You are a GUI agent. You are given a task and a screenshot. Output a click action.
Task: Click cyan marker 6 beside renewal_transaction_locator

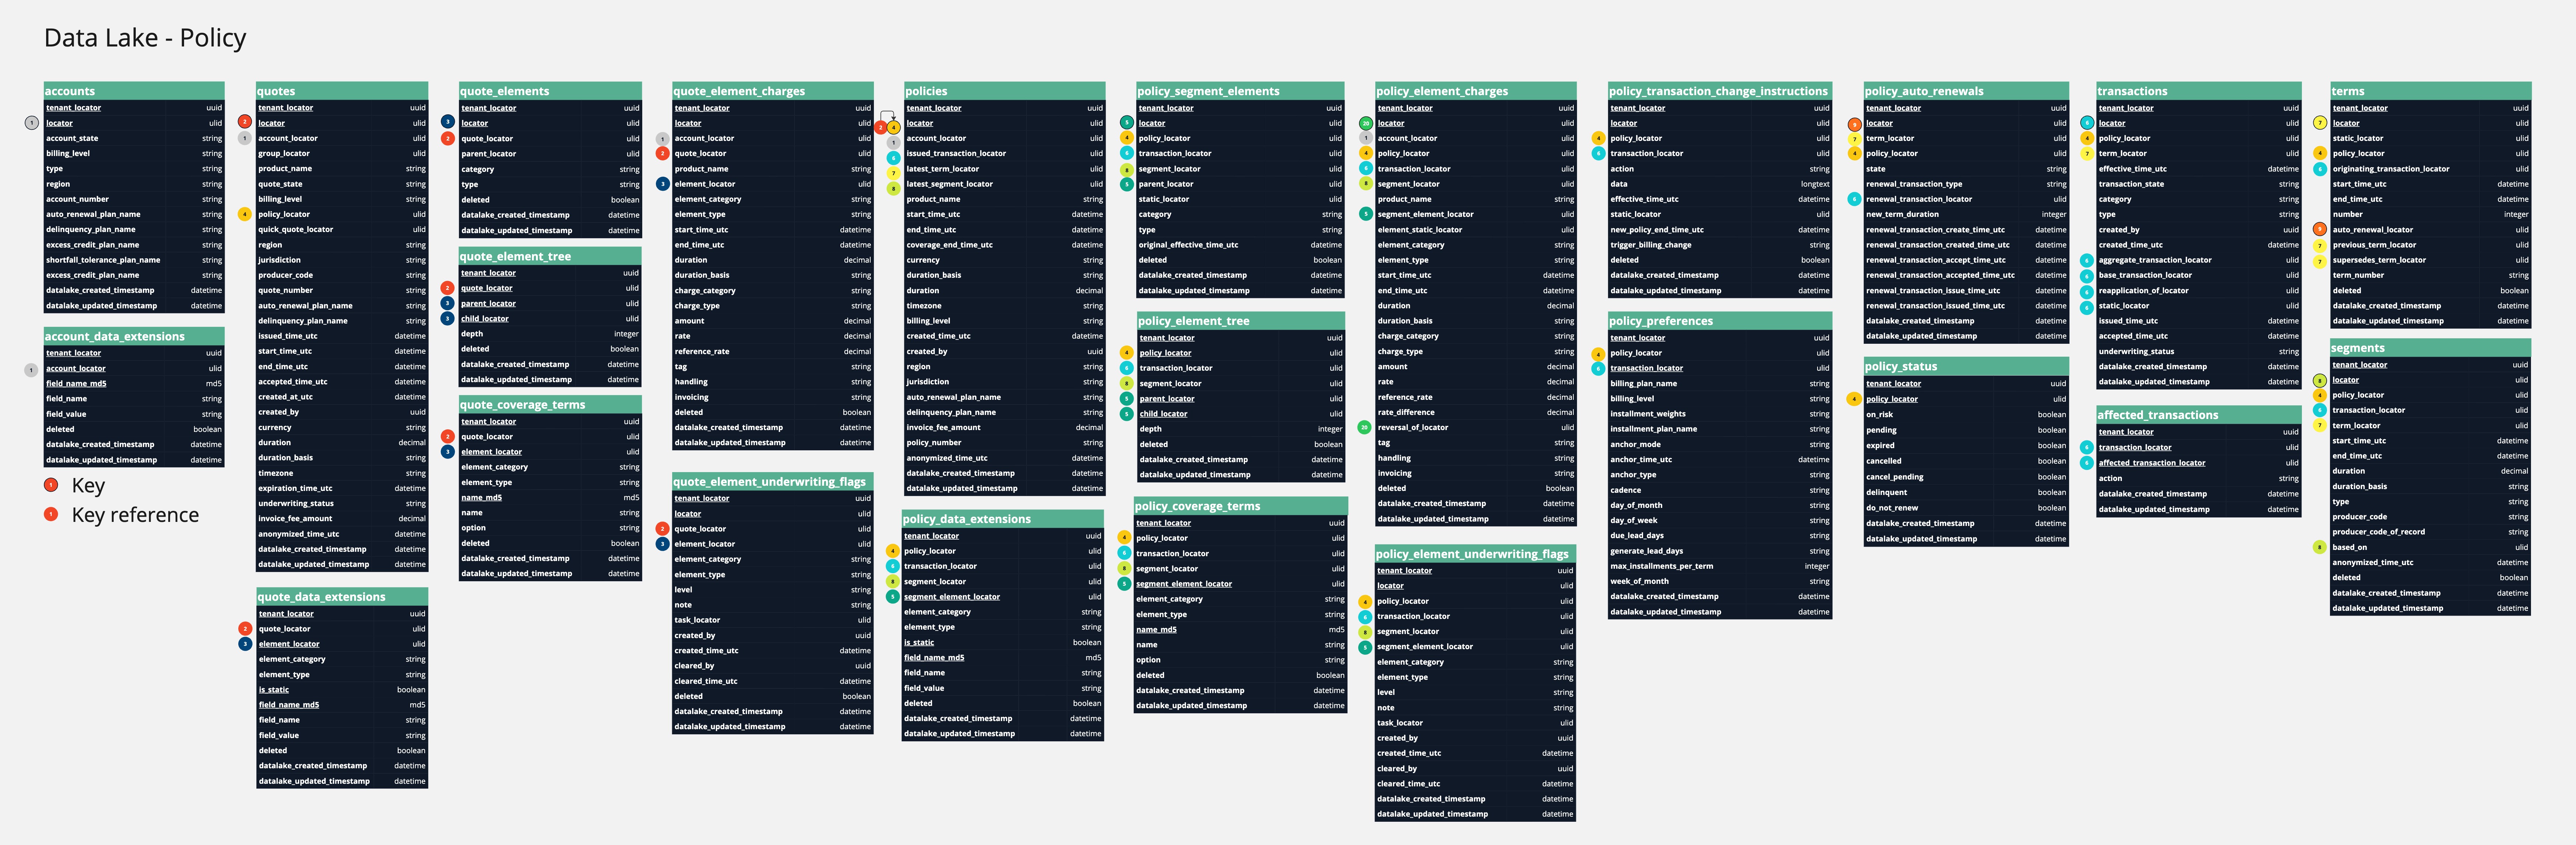(1854, 199)
